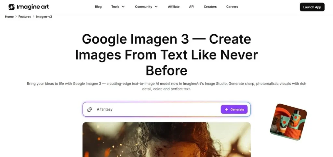
Task: Click the Features breadcrumb link
Action: pos(25,17)
